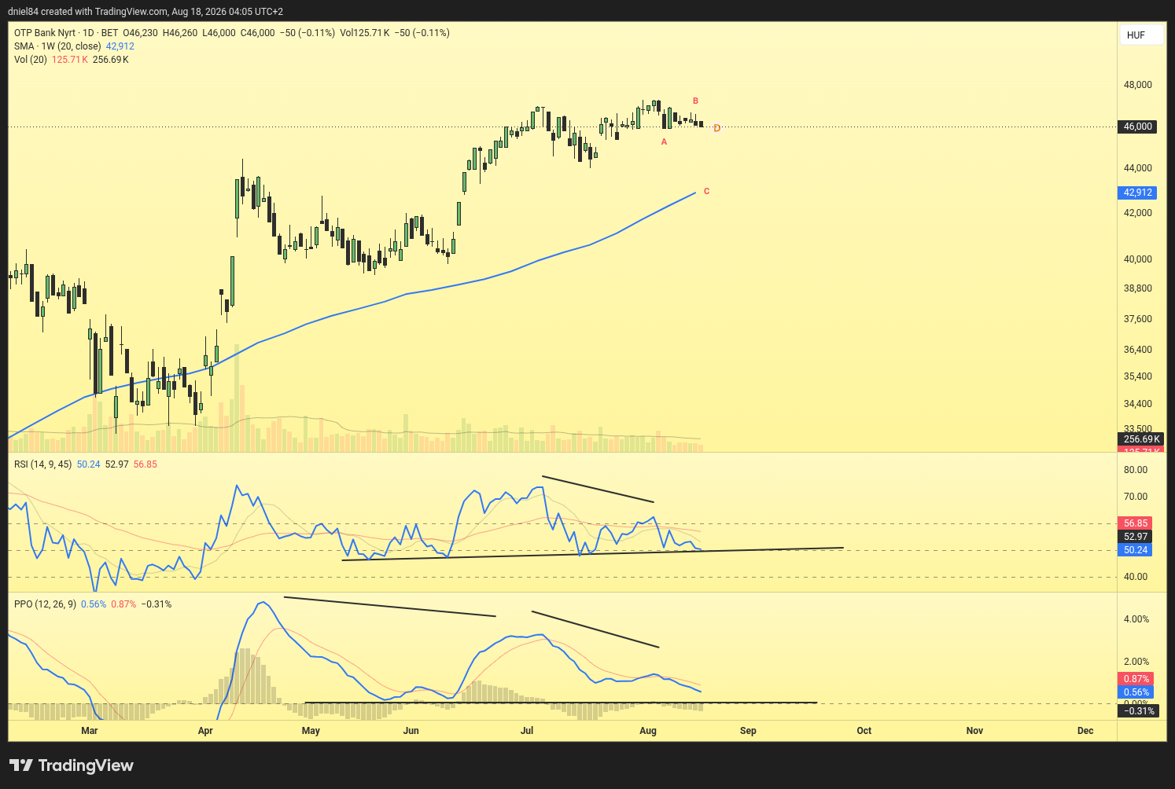Click the 256.69K volume scale tag

coord(1142,439)
